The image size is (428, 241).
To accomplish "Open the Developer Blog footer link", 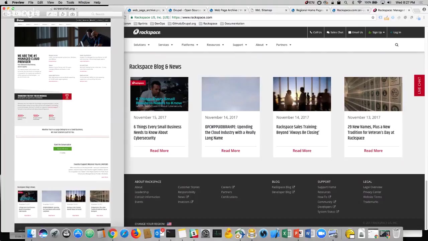I will tap(283, 192).
